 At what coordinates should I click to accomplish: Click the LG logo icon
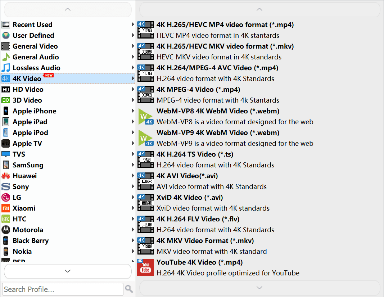[6, 197]
